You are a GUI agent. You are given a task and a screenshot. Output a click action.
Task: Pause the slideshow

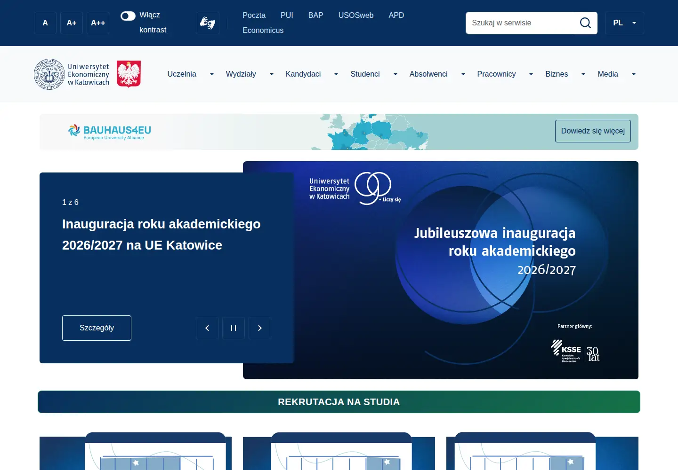[x=234, y=328]
